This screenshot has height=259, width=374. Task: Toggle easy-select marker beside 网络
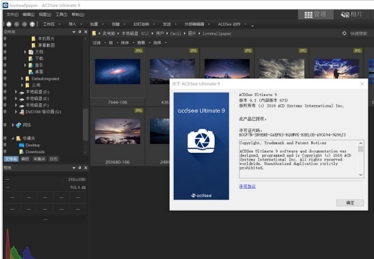point(5,125)
